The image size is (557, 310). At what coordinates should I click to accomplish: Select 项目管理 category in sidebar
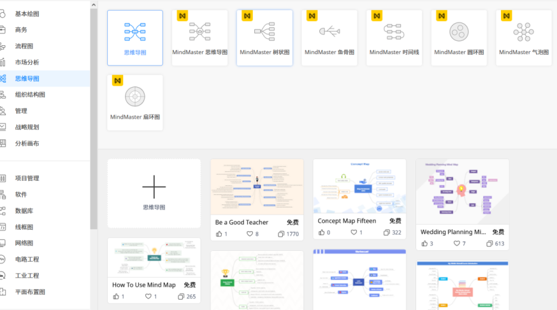point(45,178)
